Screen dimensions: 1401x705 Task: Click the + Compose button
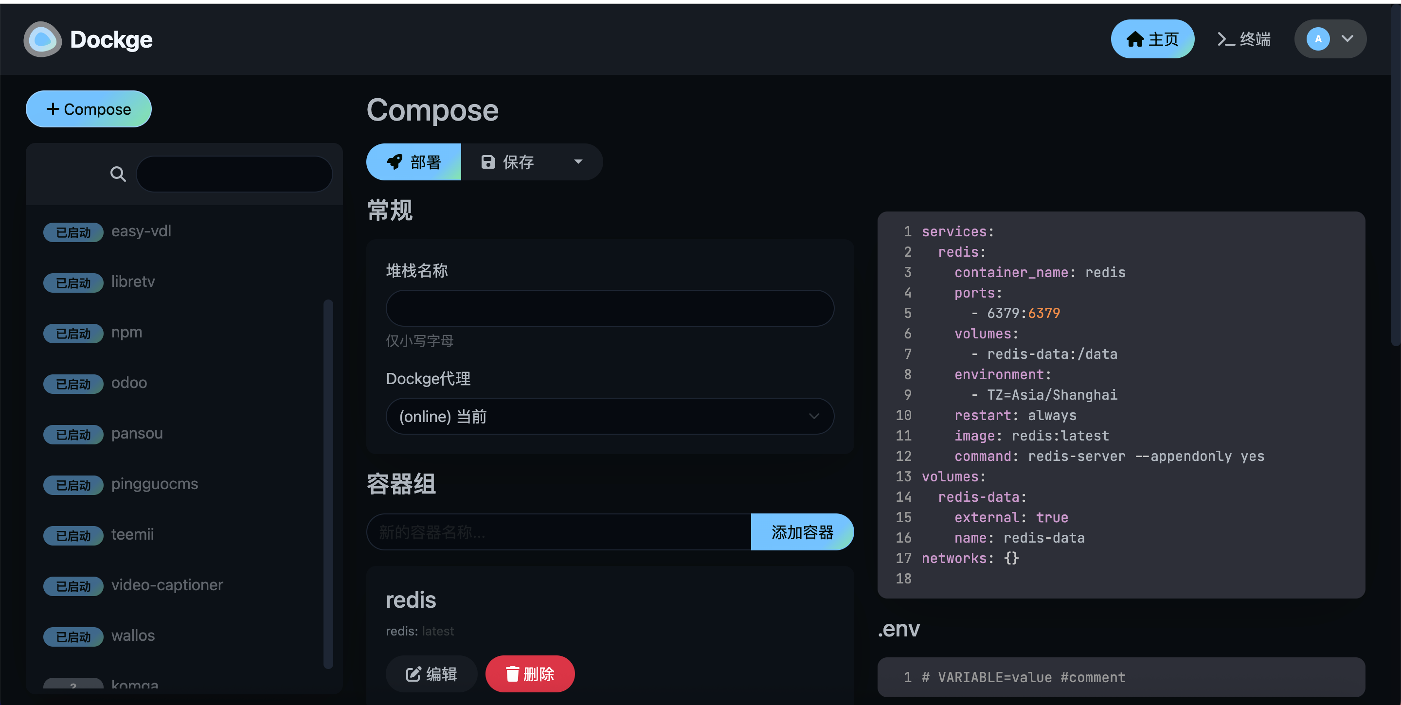pyautogui.click(x=89, y=109)
